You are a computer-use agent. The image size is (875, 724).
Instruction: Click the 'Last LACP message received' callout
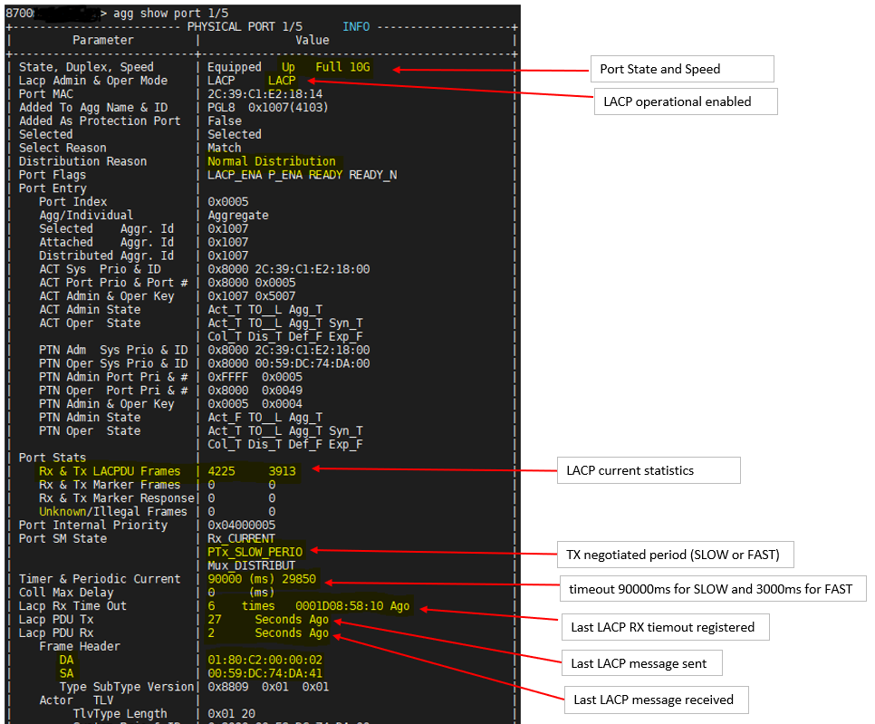click(656, 700)
